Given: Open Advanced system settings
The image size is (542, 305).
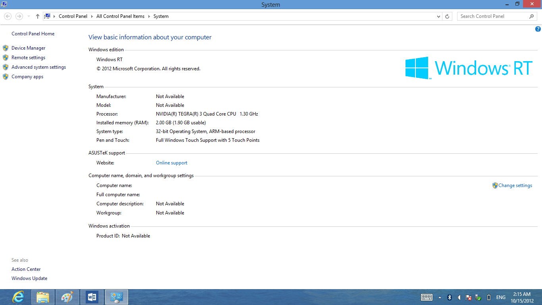Looking at the screenshot, I should point(38,67).
